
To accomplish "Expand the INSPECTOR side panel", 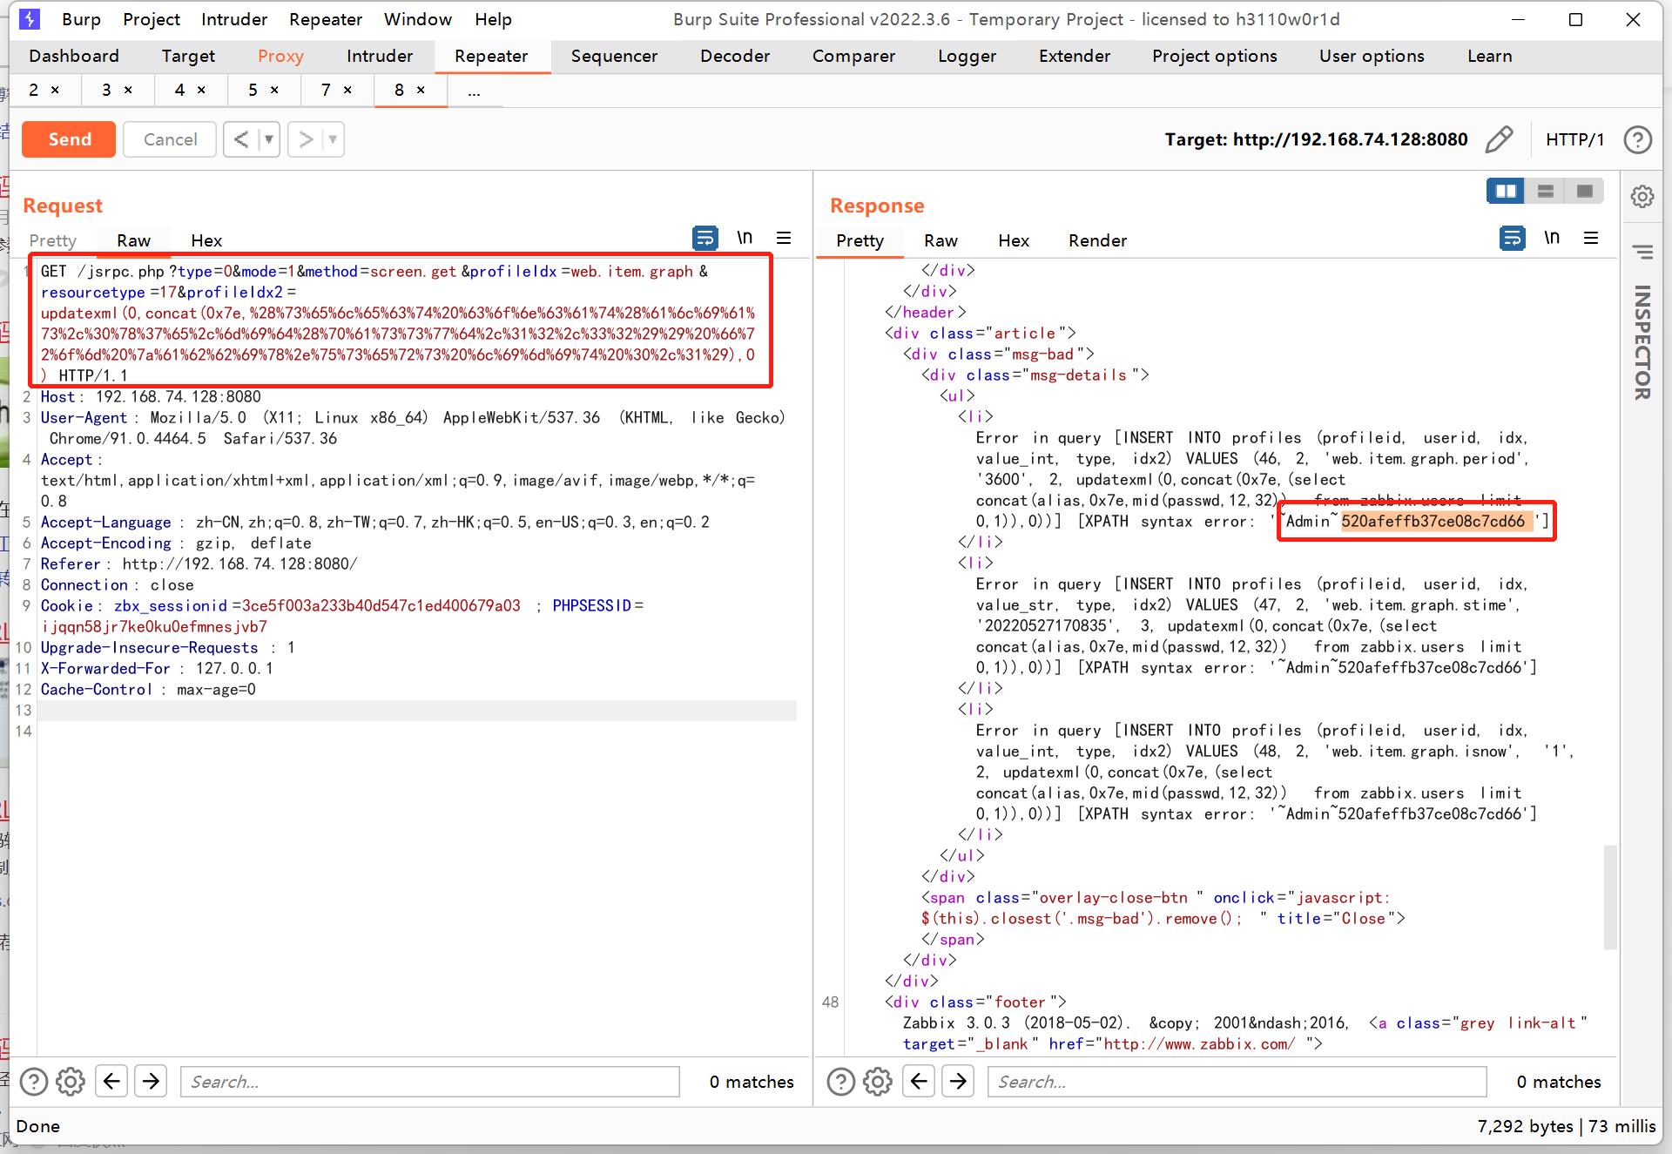I will point(1642,343).
